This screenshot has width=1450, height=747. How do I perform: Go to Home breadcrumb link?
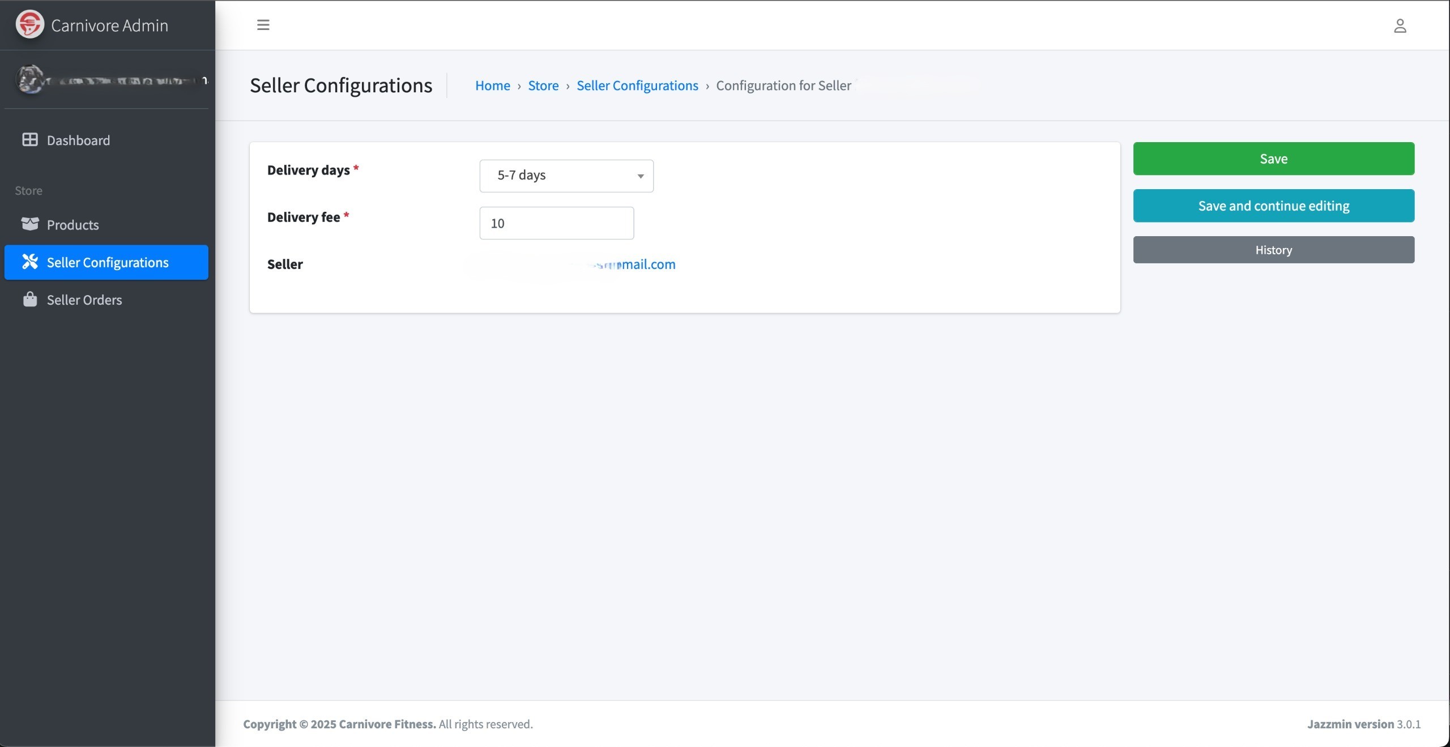[x=492, y=86]
